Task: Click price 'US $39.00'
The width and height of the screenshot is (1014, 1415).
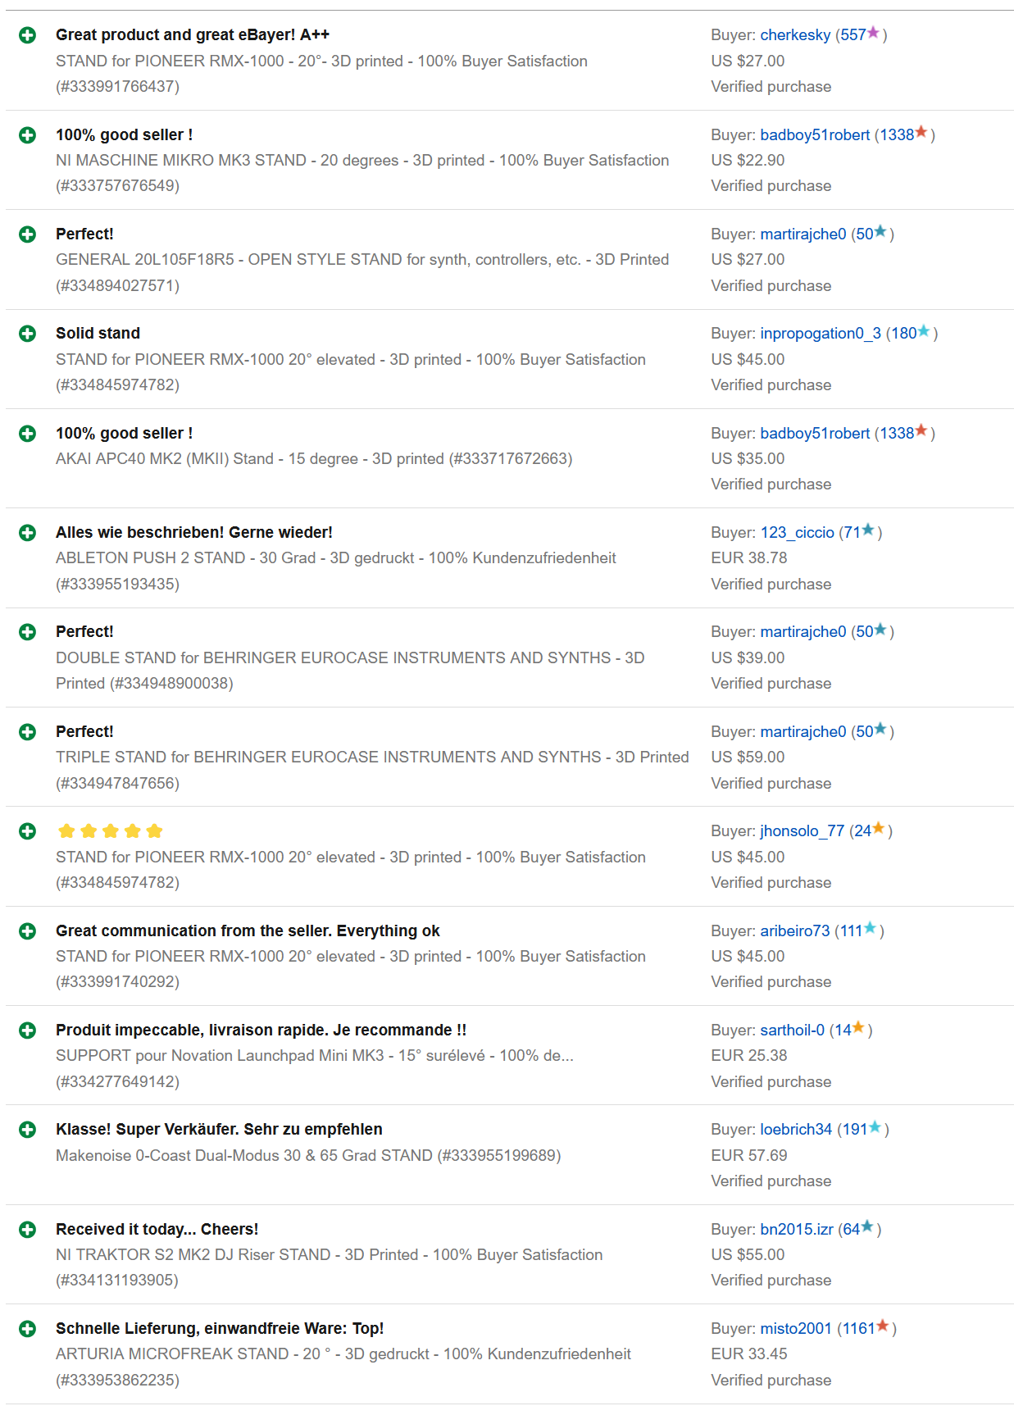Action: (748, 658)
